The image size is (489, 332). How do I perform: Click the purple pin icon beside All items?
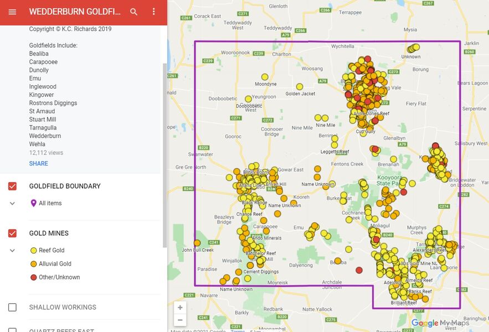(33, 203)
